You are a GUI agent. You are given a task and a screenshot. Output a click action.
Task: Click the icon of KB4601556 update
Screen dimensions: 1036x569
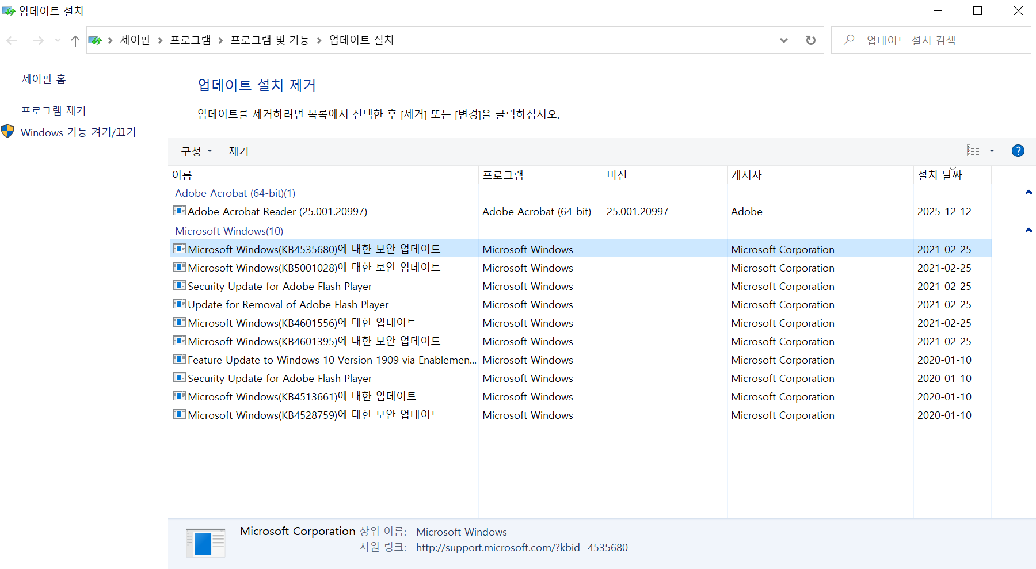pyautogui.click(x=180, y=322)
